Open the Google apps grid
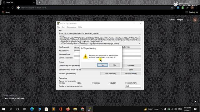 click(188, 20)
